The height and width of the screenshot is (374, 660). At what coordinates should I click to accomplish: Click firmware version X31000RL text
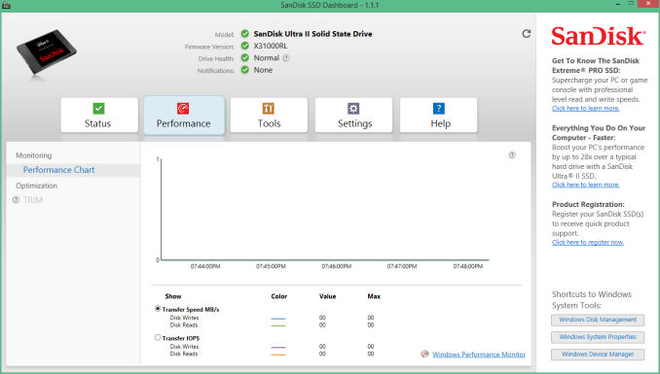pos(271,46)
